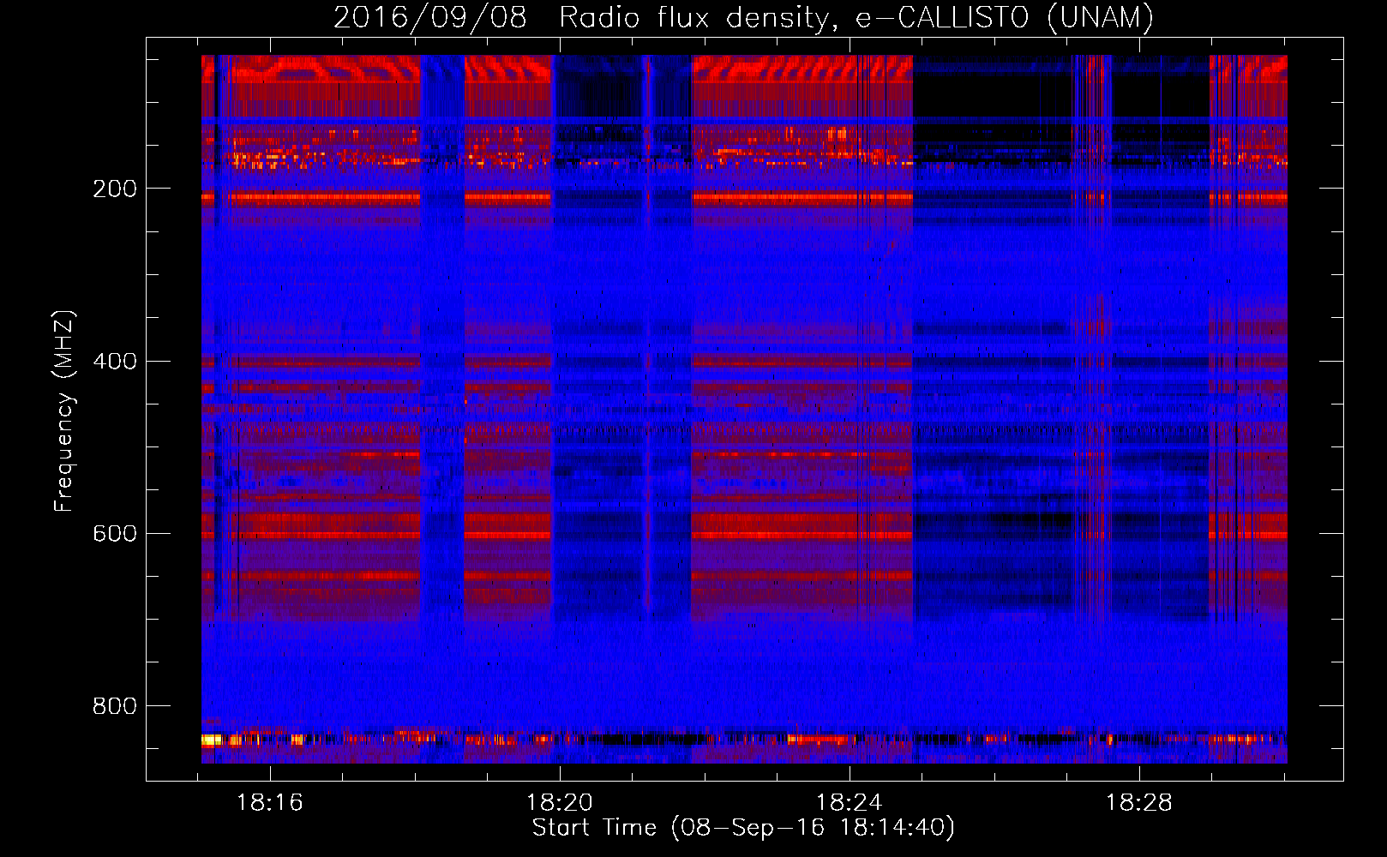Image resolution: width=1387 pixels, height=857 pixels.
Task: Click the 'Start Time (08-Sep-16 18:14:40)' axis label
Action: pos(743,828)
